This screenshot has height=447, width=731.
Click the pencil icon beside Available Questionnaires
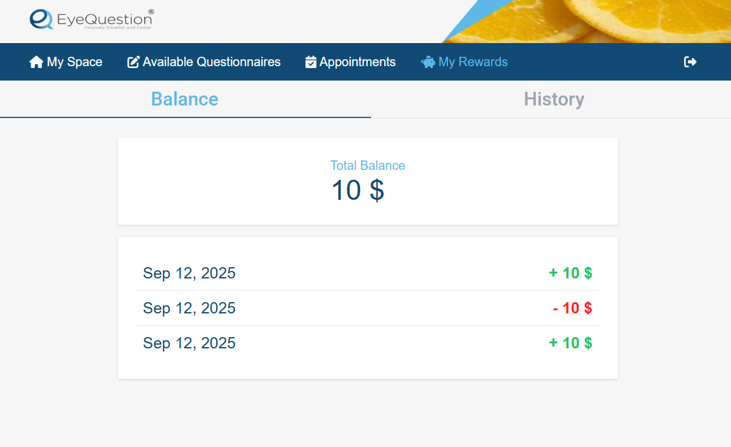[133, 62]
